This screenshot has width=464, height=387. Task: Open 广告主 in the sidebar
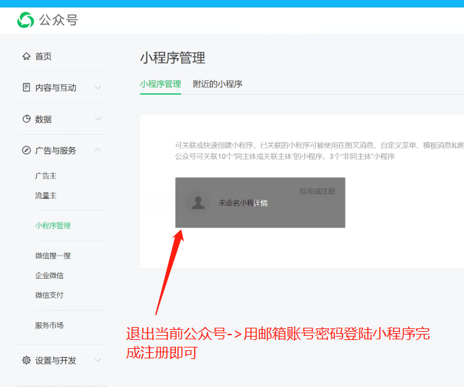click(x=46, y=176)
